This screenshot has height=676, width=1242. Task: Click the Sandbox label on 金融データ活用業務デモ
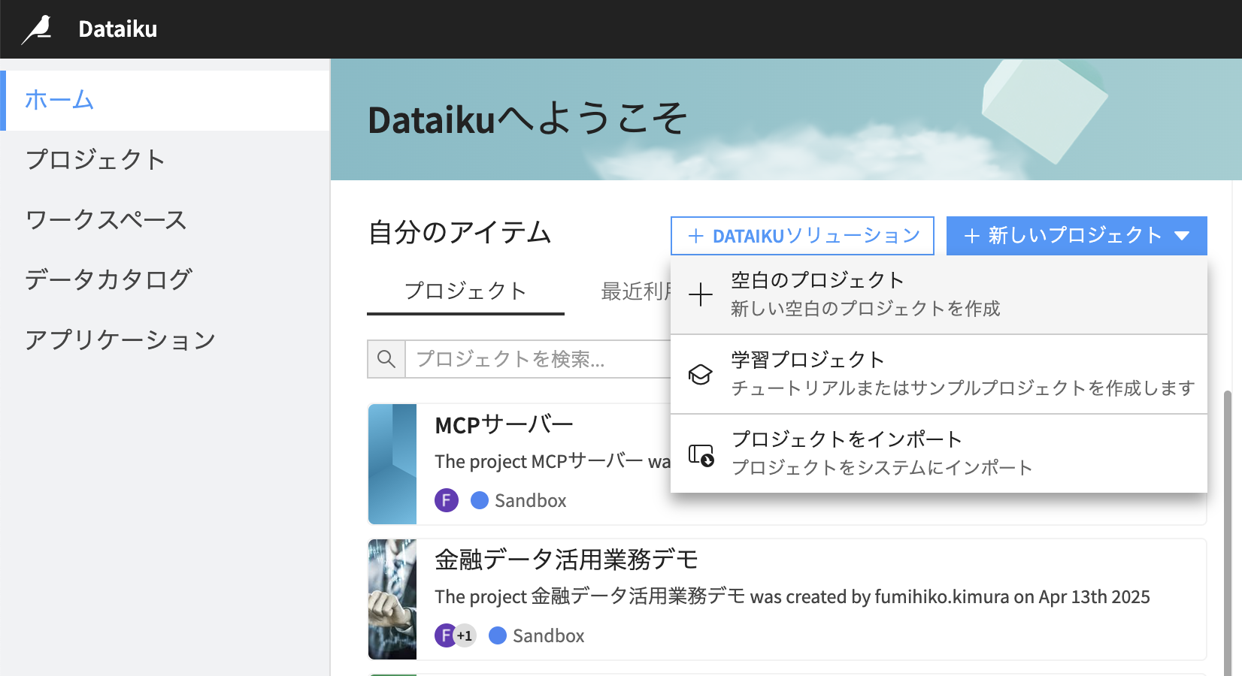tap(548, 635)
